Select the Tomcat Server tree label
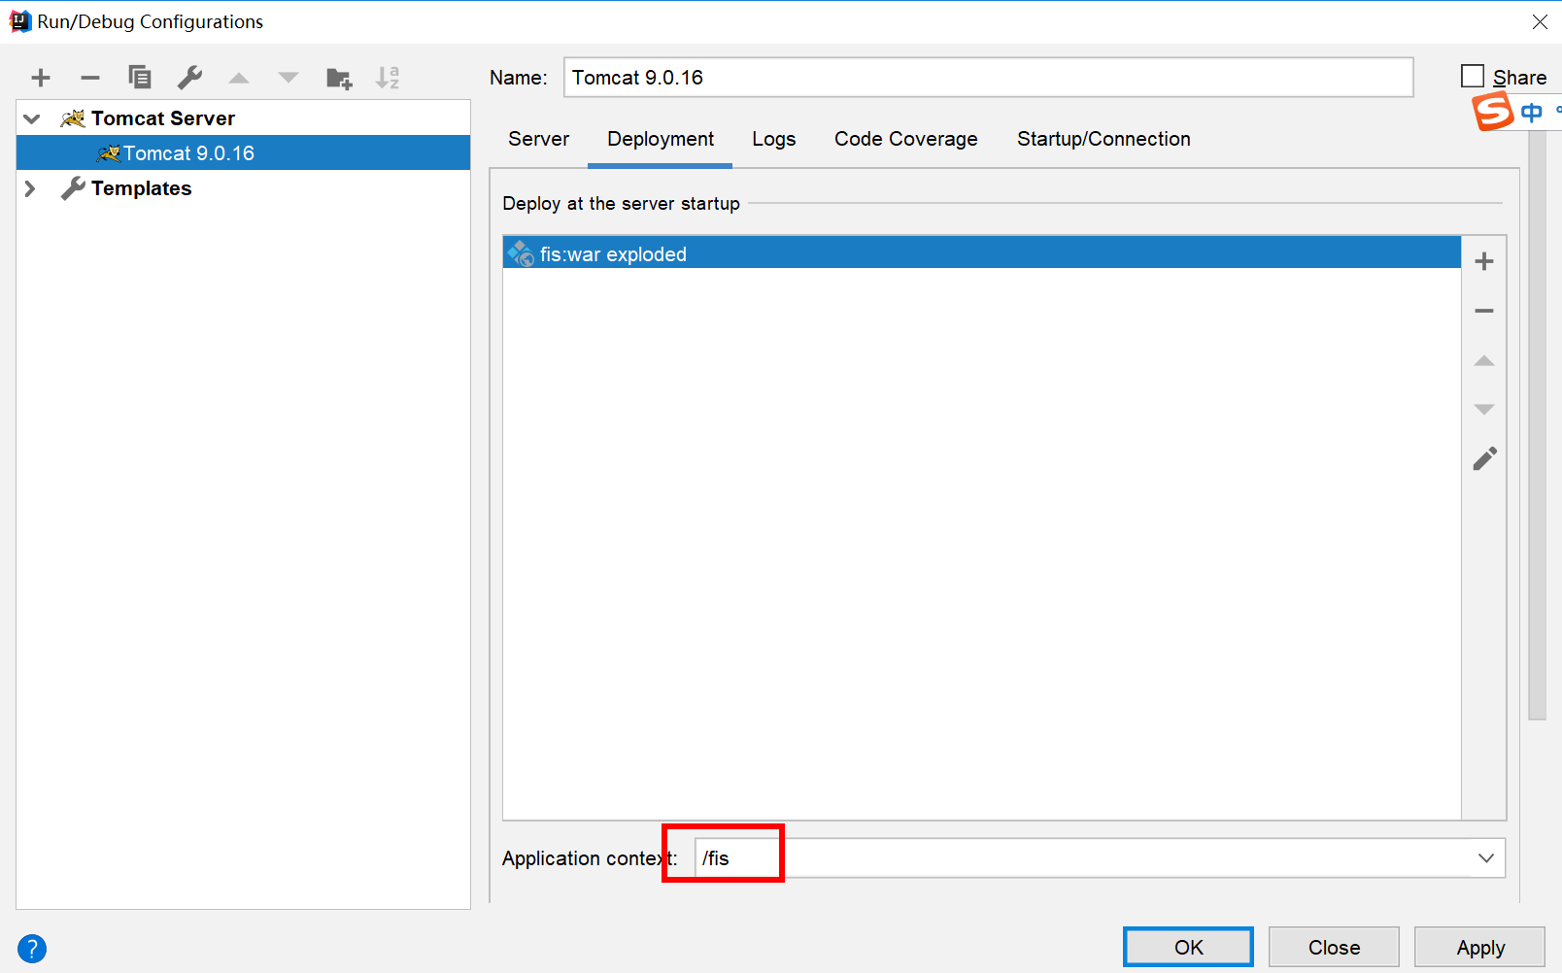 [x=163, y=118]
